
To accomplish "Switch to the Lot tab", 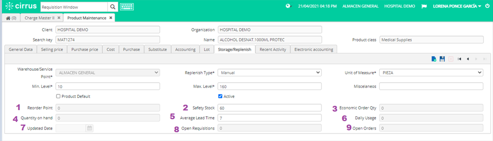I will point(207,49).
